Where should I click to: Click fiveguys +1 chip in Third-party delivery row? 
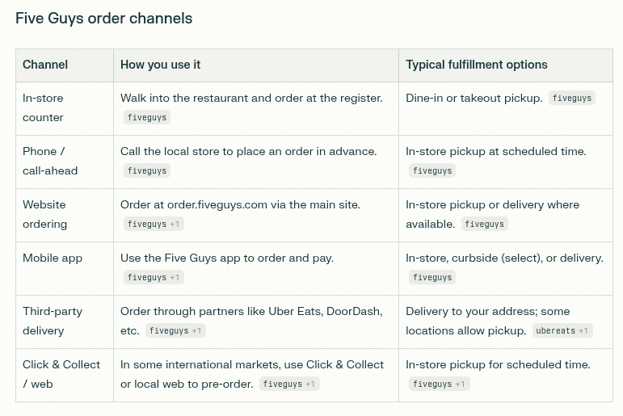(175, 330)
